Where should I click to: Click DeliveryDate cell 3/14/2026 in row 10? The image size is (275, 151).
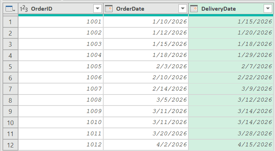click(231, 122)
